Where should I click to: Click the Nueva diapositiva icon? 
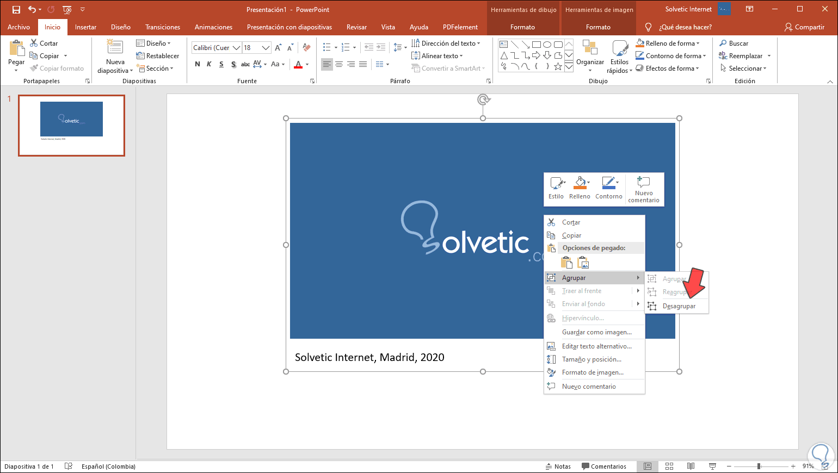tap(115, 48)
